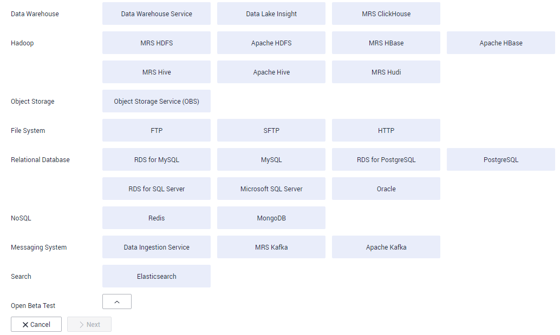Select Apache Kafka messaging option
The image size is (560, 335).
pos(386,247)
